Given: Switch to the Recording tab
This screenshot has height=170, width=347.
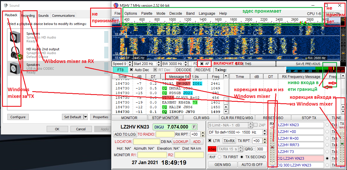Looking at the screenshot, I should 28,16.
